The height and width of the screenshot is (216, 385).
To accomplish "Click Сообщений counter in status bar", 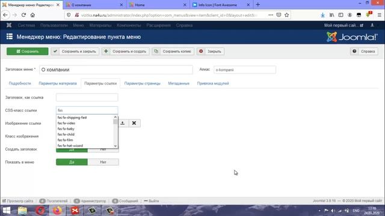I will pos(125,201).
